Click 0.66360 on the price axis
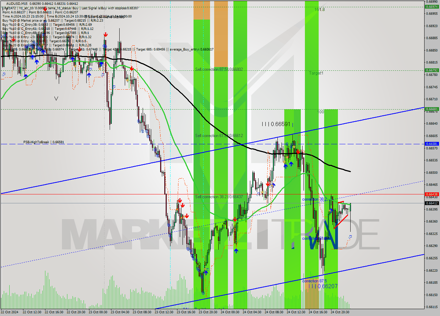This screenshot has width=440, height=316. tap(431, 221)
